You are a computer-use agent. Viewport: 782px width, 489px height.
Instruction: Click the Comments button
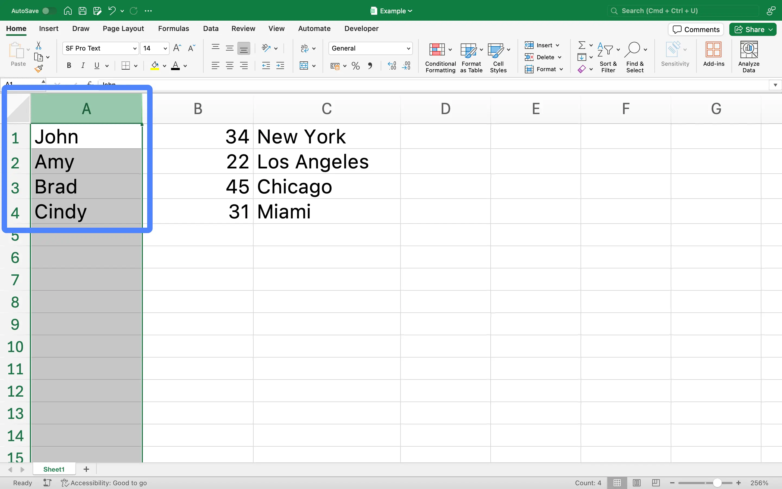[696, 29]
